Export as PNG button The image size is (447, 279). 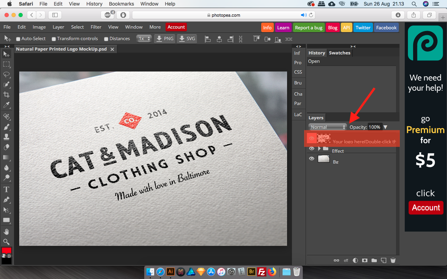click(165, 39)
